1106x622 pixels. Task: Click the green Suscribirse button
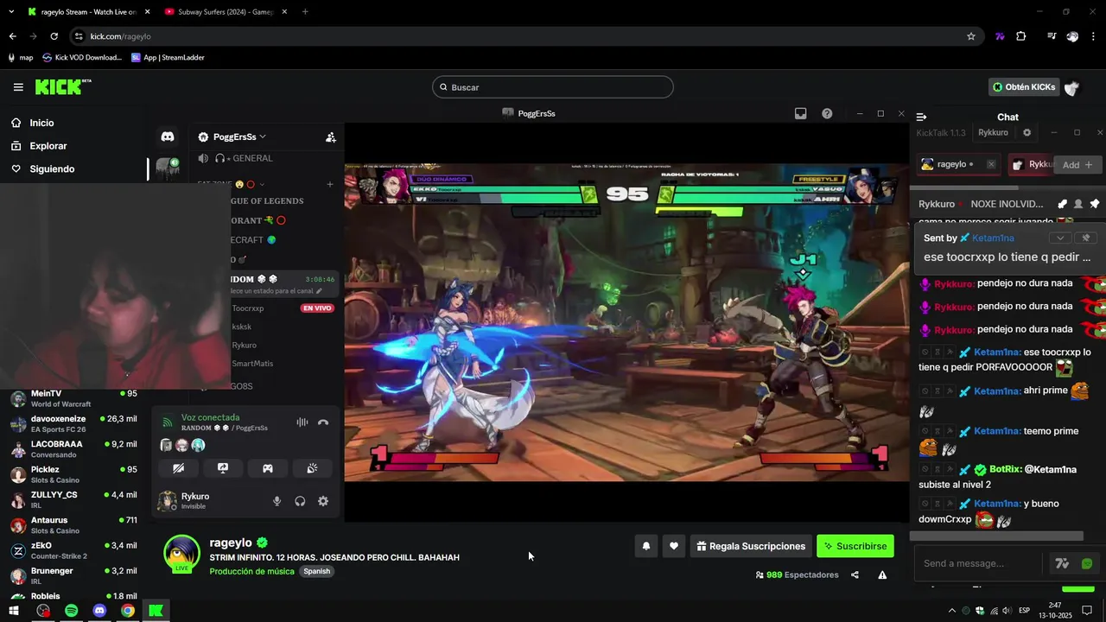(x=855, y=546)
